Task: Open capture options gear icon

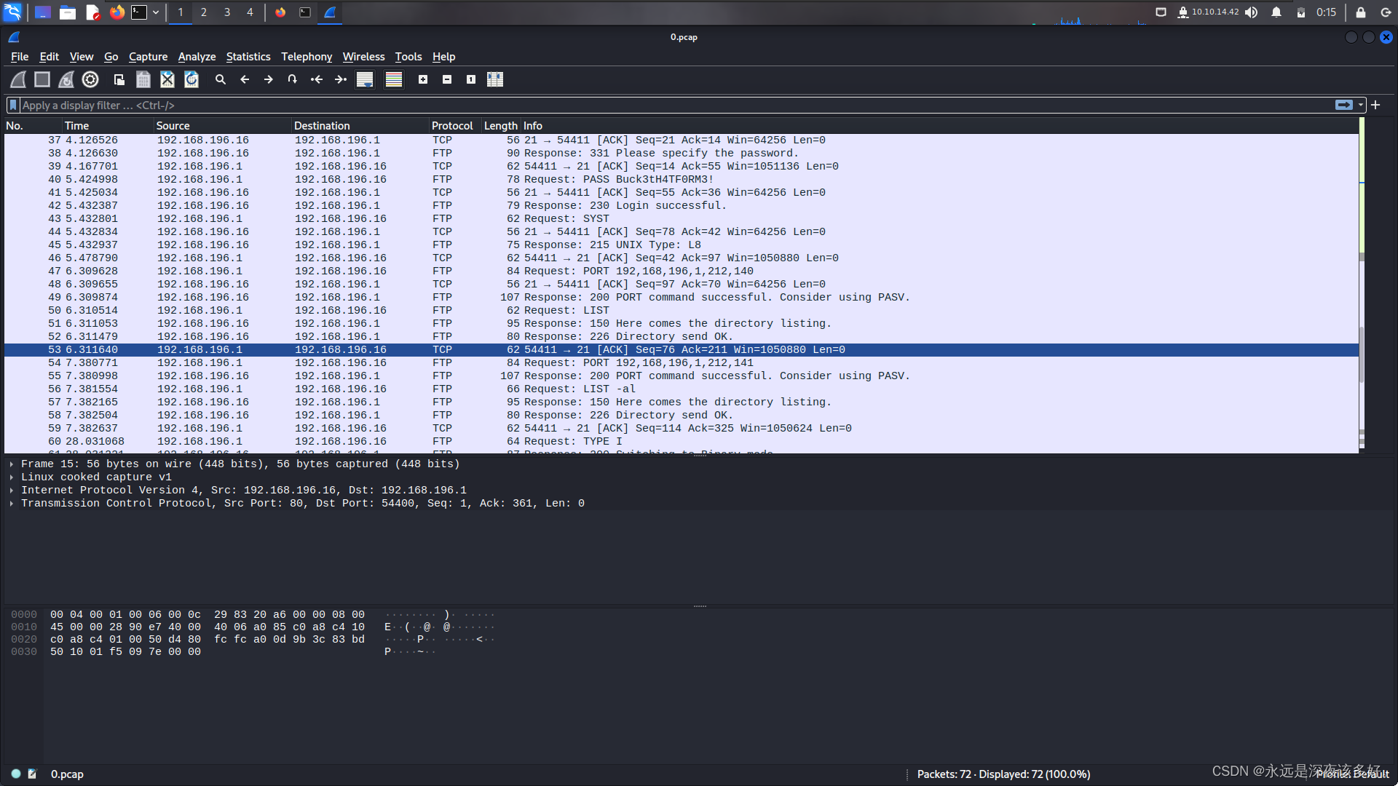Action: click(90, 79)
